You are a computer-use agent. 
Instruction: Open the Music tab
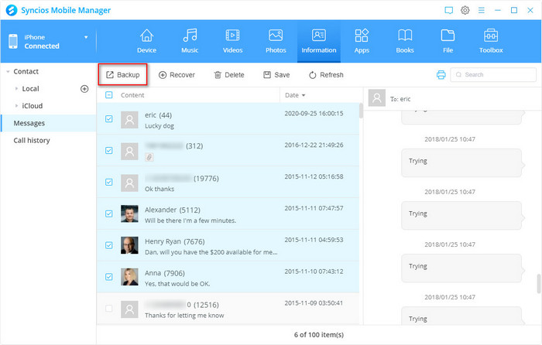190,41
